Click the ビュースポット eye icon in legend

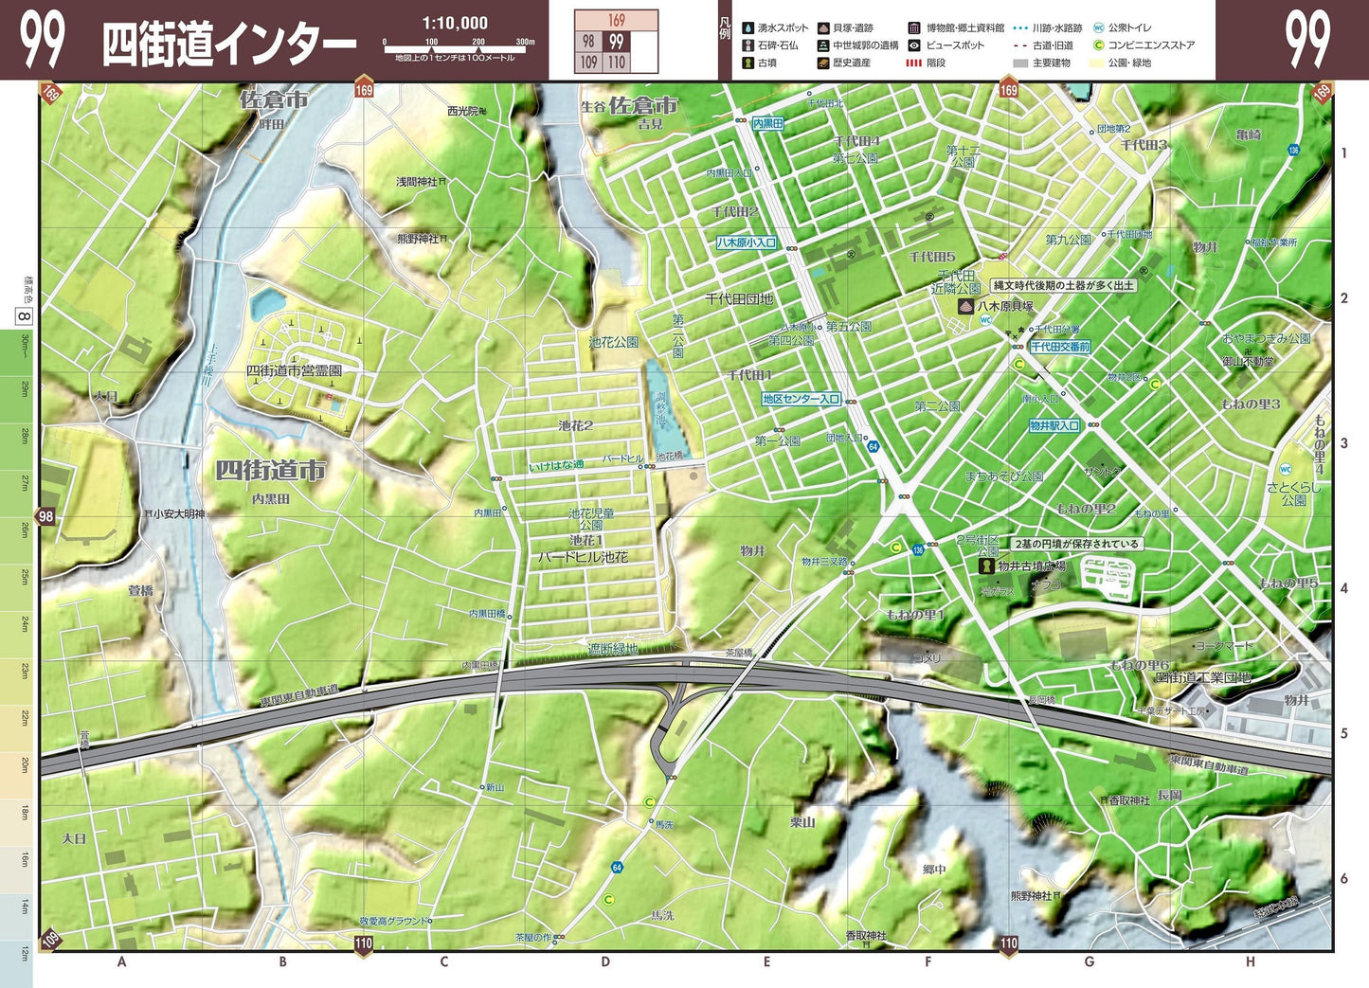[914, 45]
